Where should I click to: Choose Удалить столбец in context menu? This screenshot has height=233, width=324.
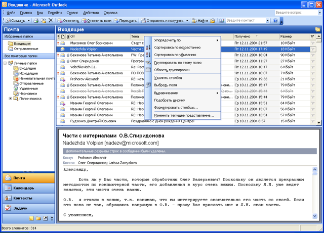pos(183,78)
